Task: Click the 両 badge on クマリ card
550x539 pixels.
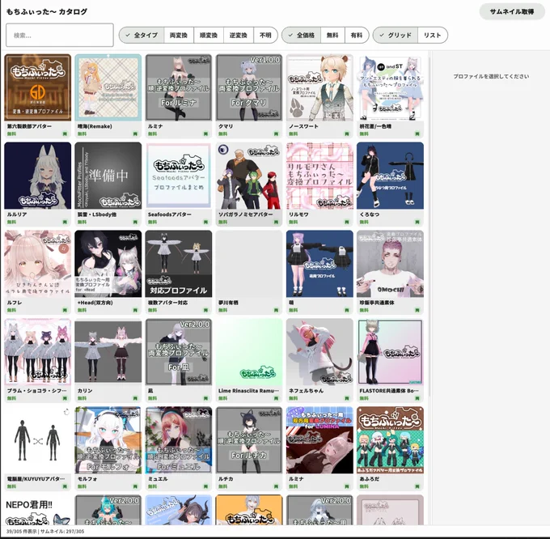Action: coord(277,134)
